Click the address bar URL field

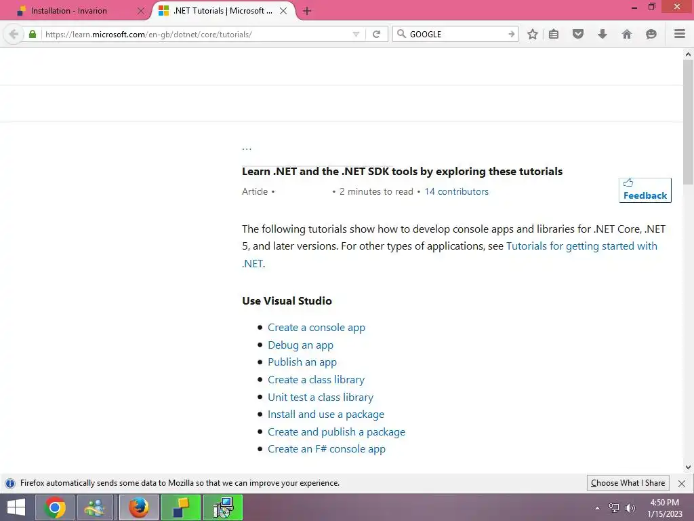pos(197,34)
